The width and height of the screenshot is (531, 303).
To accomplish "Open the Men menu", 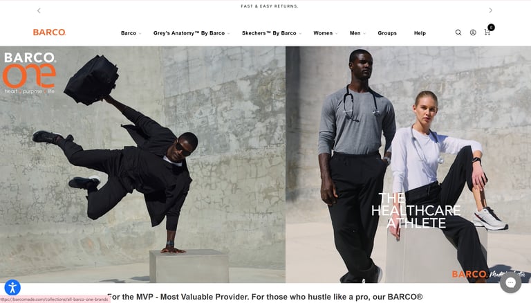I will (x=357, y=33).
